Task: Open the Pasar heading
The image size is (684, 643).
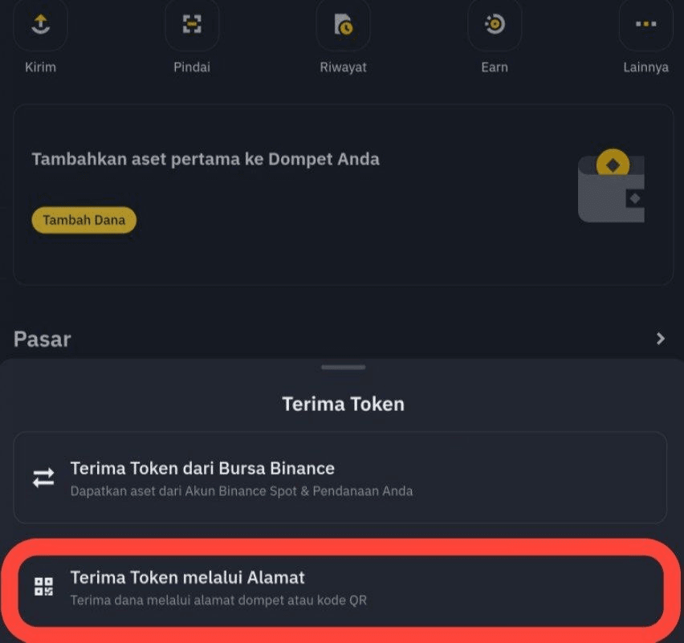Action: tap(43, 339)
